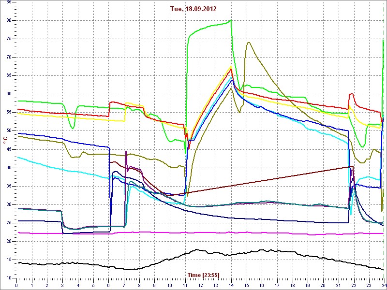Viewport: 387px width, 290px height.
Task: Click the 45 value on temperature axis
Action: (9, 149)
